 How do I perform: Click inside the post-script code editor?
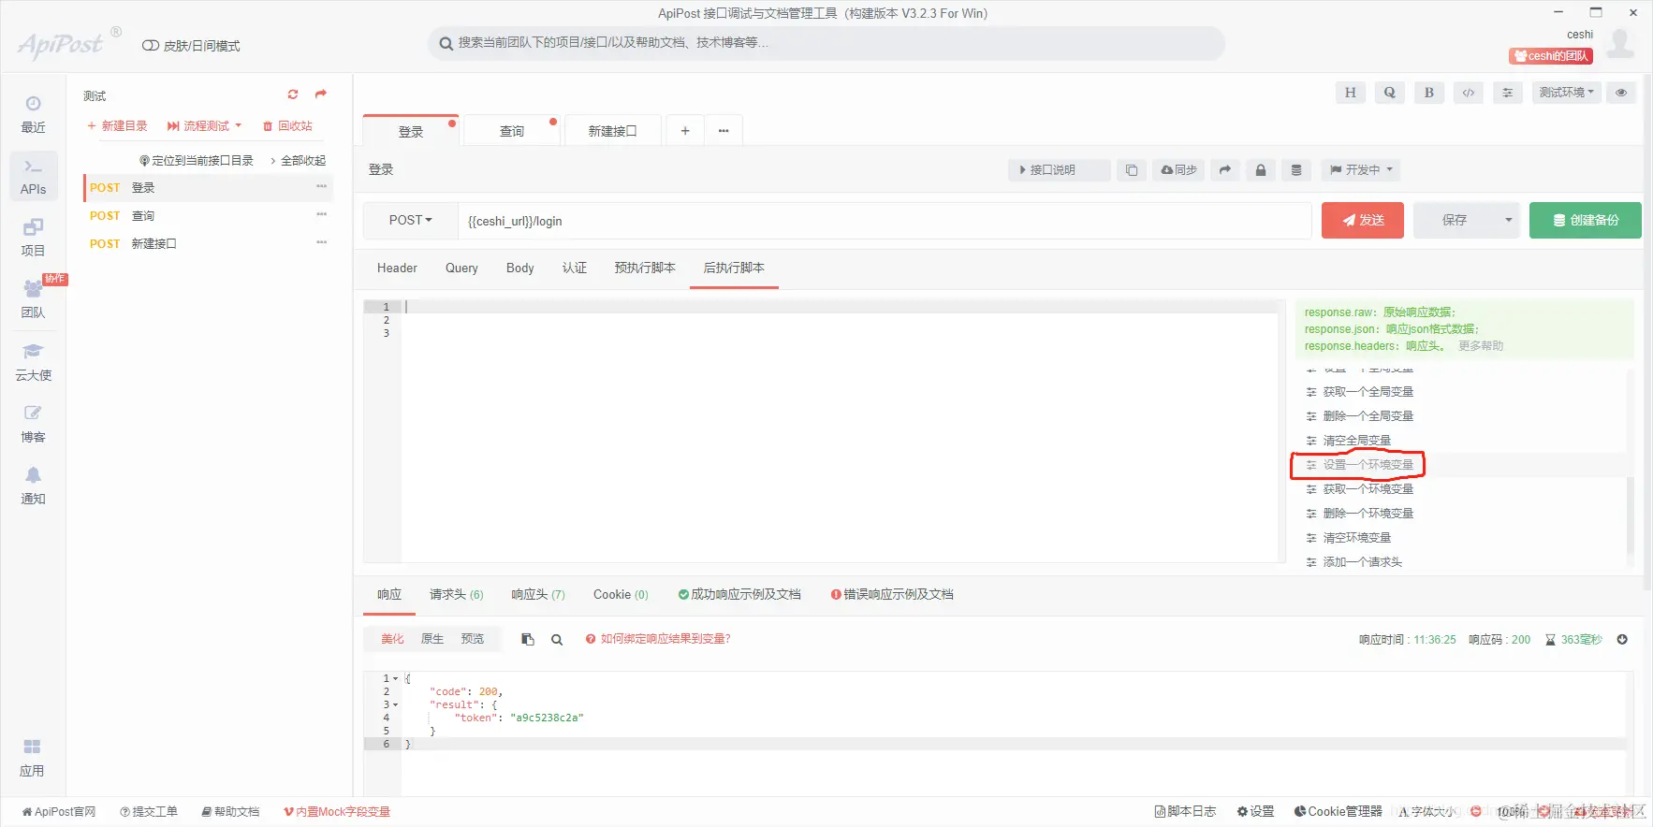[x=839, y=430]
